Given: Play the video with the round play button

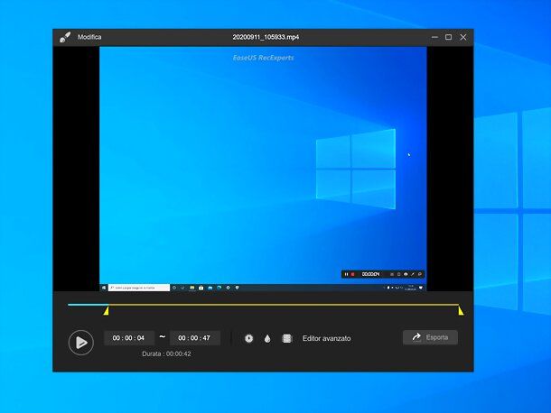Looking at the screenshot, I should point(80,343).
